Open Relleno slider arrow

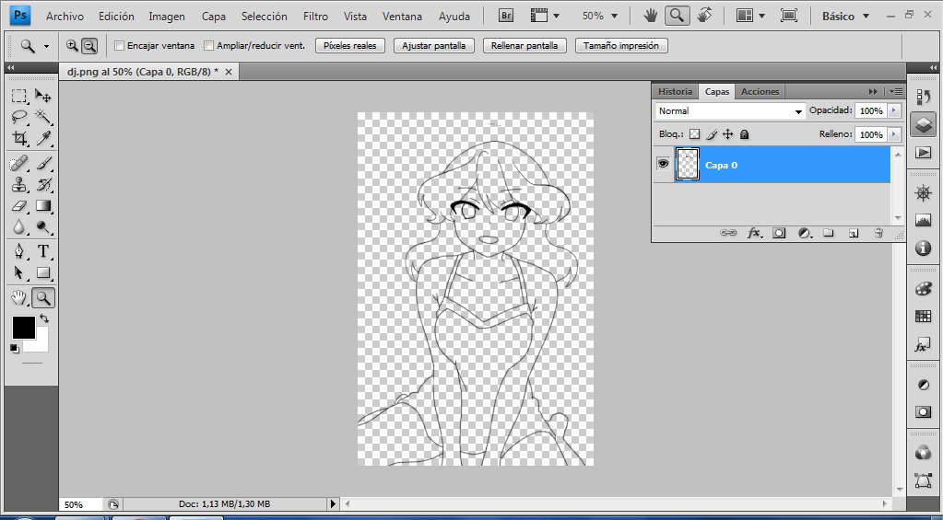click(x=894, y=134)
